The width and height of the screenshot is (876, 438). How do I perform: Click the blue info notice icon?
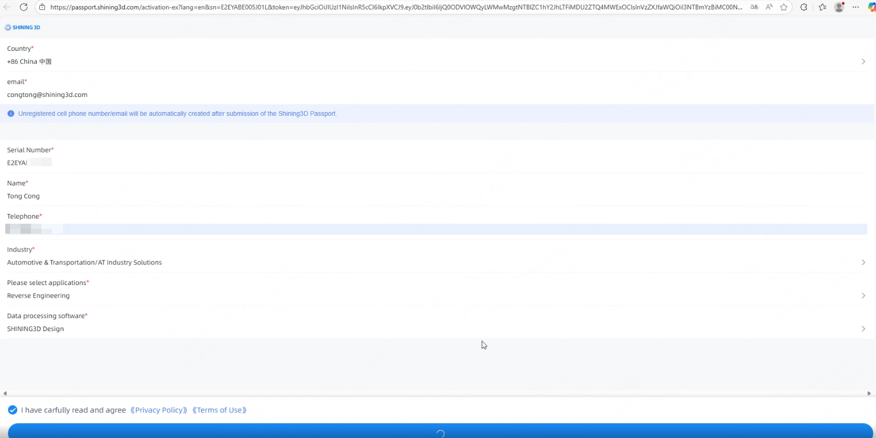(x=11, y=114)
